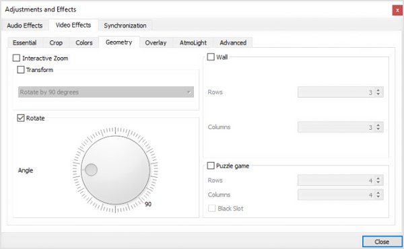404x249 pixels.
Task: Tick the Transform checkbox
Action: pos(21,69)
